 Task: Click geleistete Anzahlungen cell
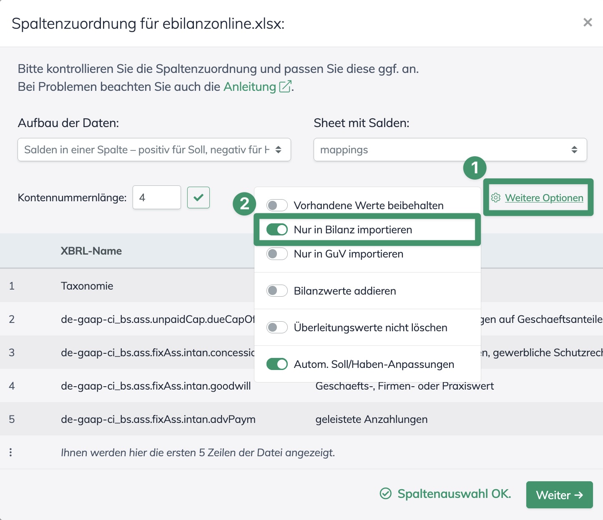(x=372, y=419)
